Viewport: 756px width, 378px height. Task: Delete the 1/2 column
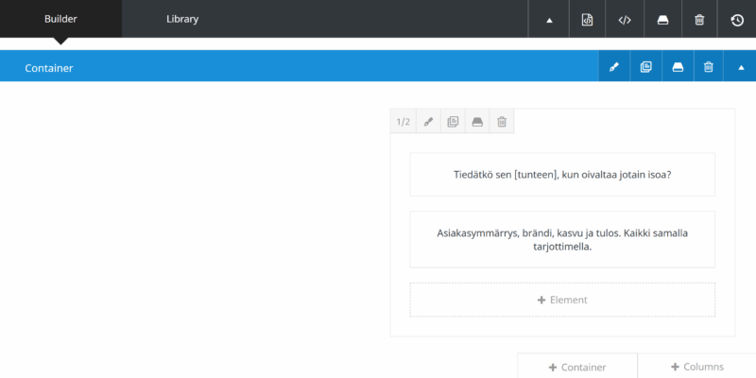[x=502, y=122]
